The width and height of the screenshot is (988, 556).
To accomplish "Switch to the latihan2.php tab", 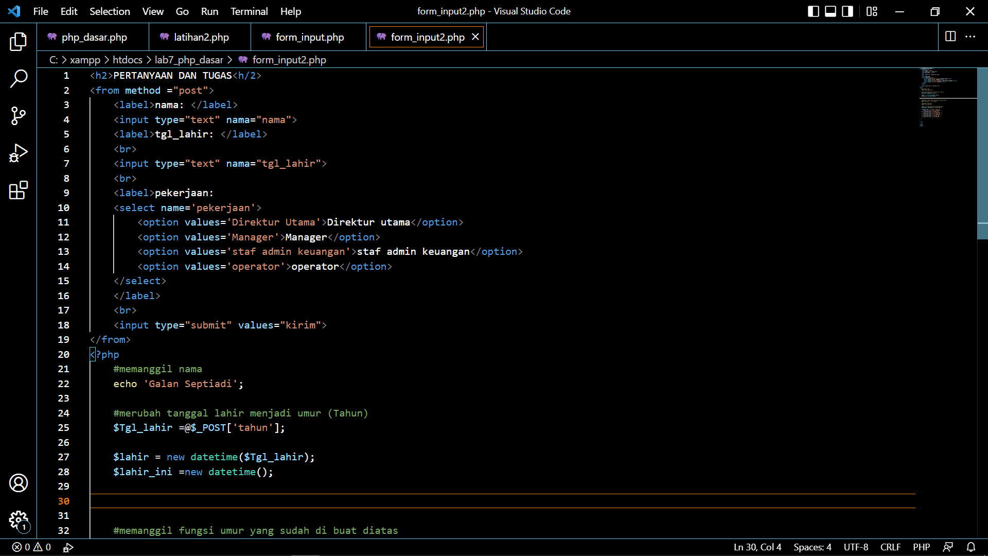I will 201,37.
